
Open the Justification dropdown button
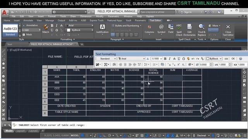102,30
